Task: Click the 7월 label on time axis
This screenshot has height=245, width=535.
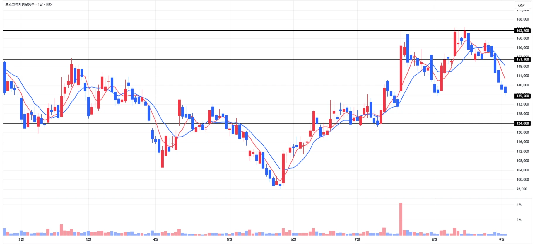Action: 357,239
